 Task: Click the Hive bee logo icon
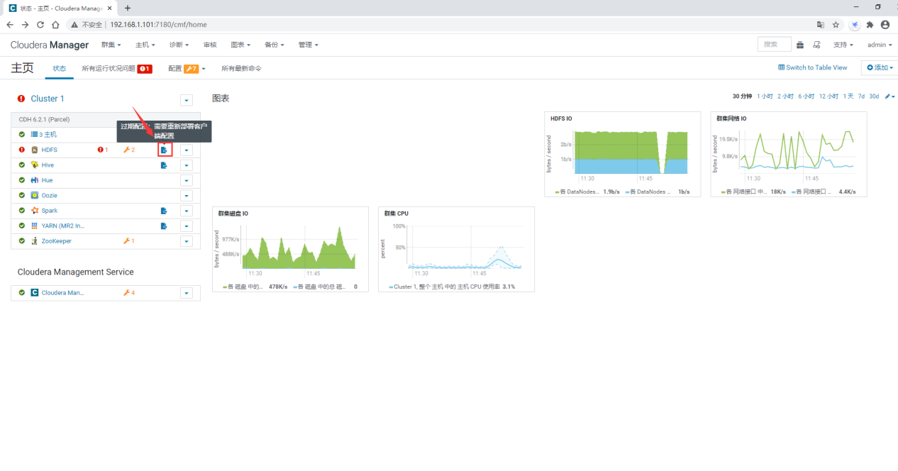click(x=34, y=165)
